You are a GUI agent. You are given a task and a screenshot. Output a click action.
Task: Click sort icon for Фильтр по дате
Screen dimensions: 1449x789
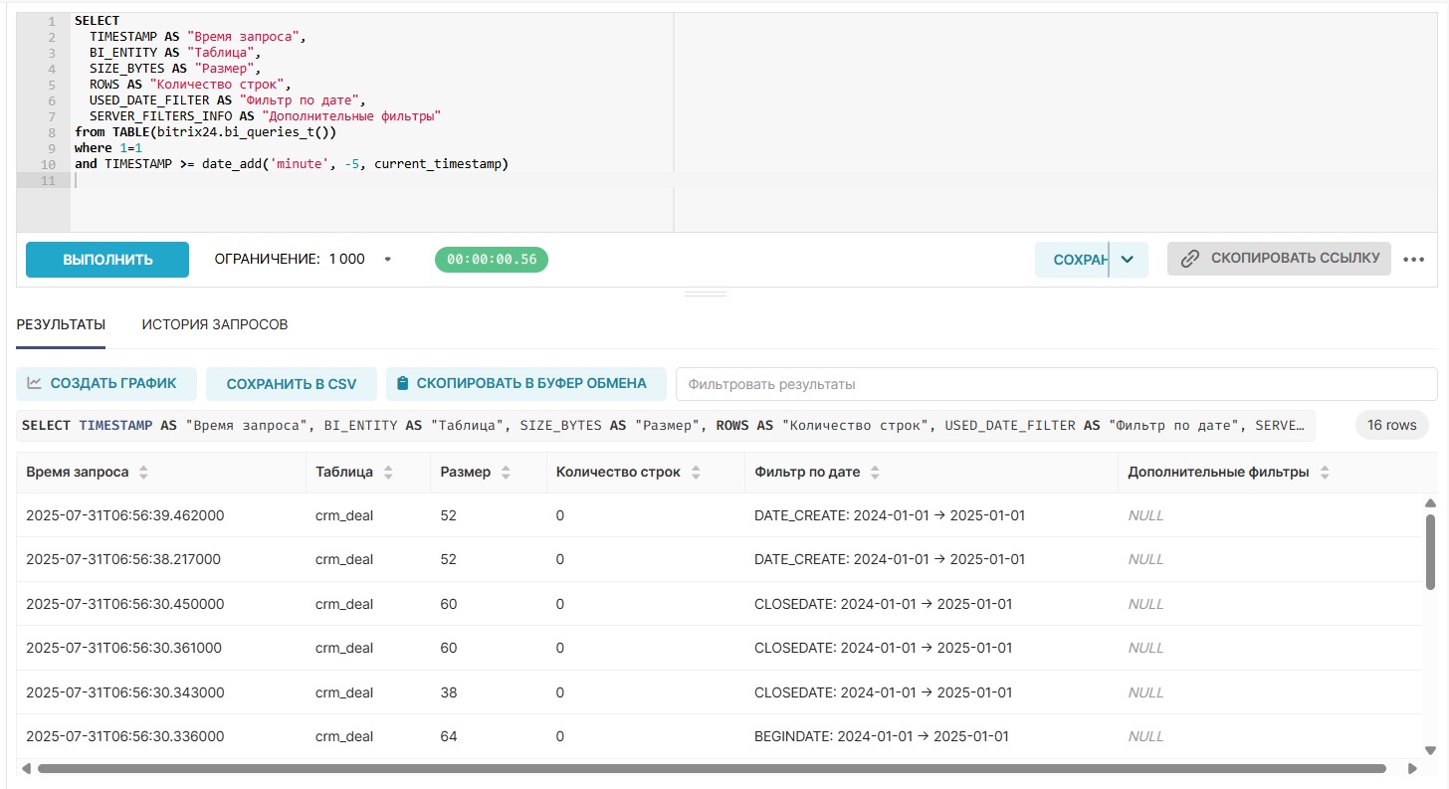point(875,473)
